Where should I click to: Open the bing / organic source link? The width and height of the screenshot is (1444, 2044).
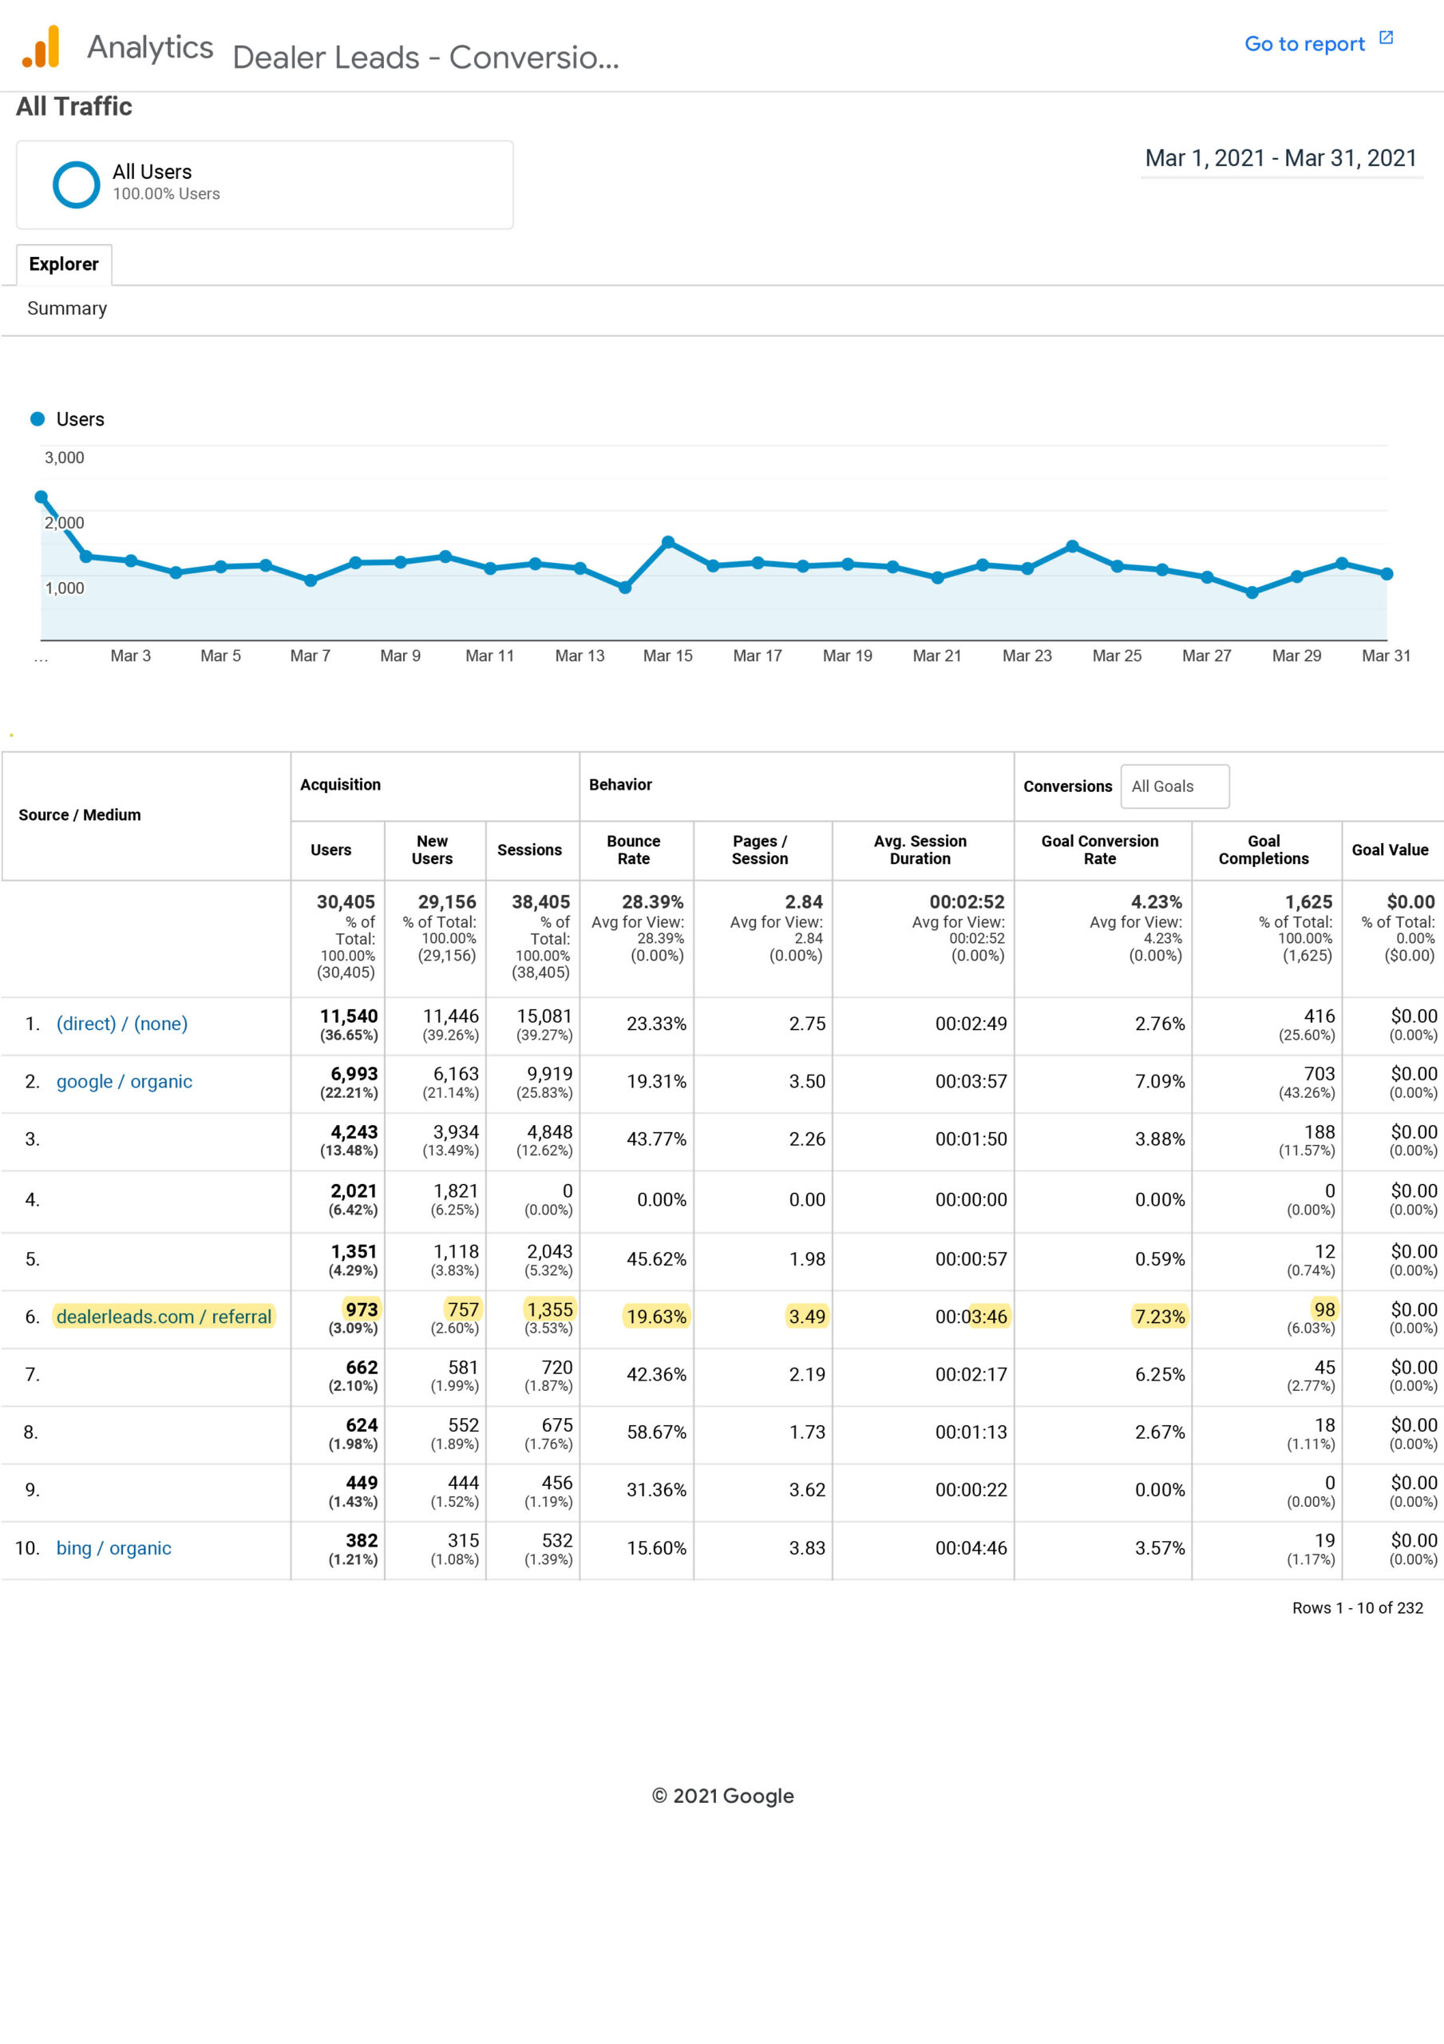[114, 1548]
